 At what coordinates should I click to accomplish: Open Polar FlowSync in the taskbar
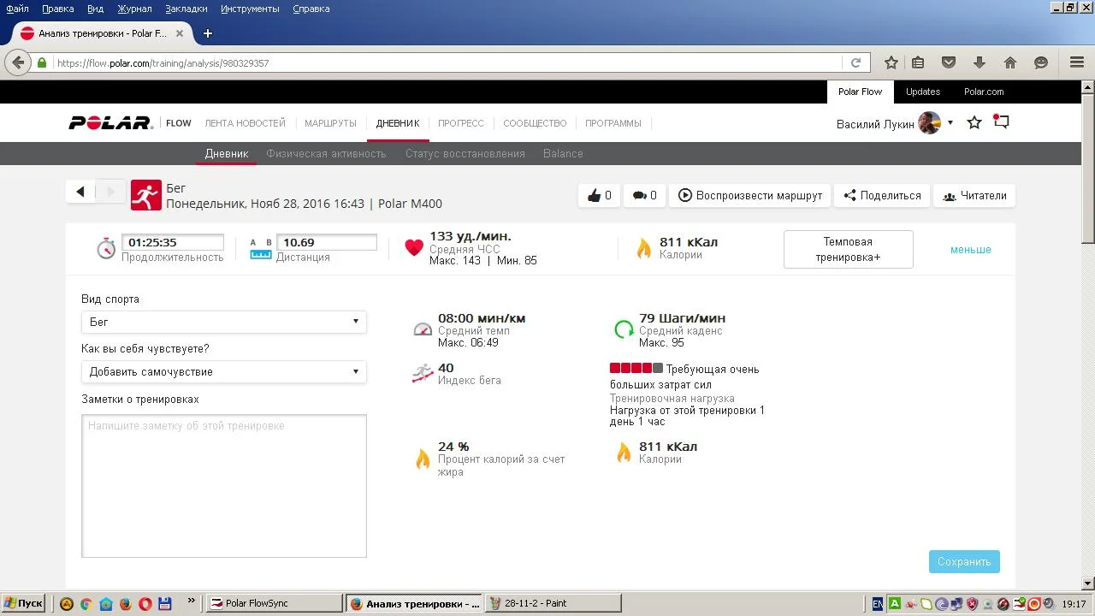275,603
